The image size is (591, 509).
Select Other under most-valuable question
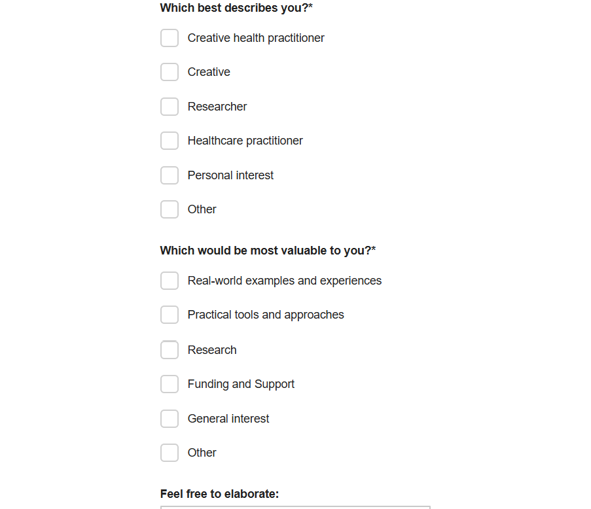(x=170, y=453)
